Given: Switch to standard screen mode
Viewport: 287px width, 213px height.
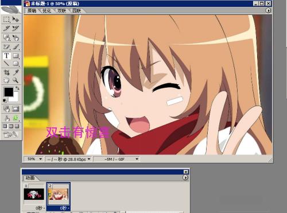Looking at the screenshot, I should (5, 126).
